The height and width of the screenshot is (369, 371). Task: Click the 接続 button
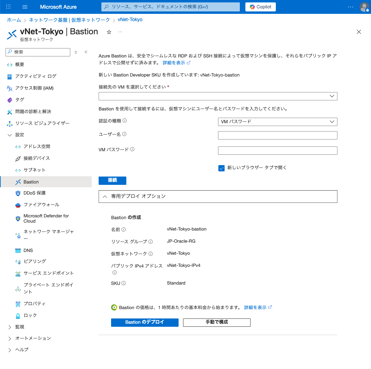112,180
